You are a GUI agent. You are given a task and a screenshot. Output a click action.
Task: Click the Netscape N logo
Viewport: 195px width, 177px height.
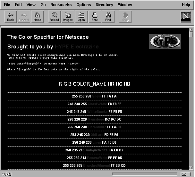[x=185, y=17]
